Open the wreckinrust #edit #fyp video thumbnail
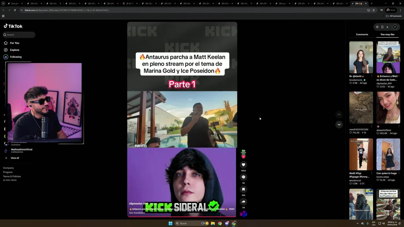Viewport: 404px width, 227px height. [x=361, y=154]
